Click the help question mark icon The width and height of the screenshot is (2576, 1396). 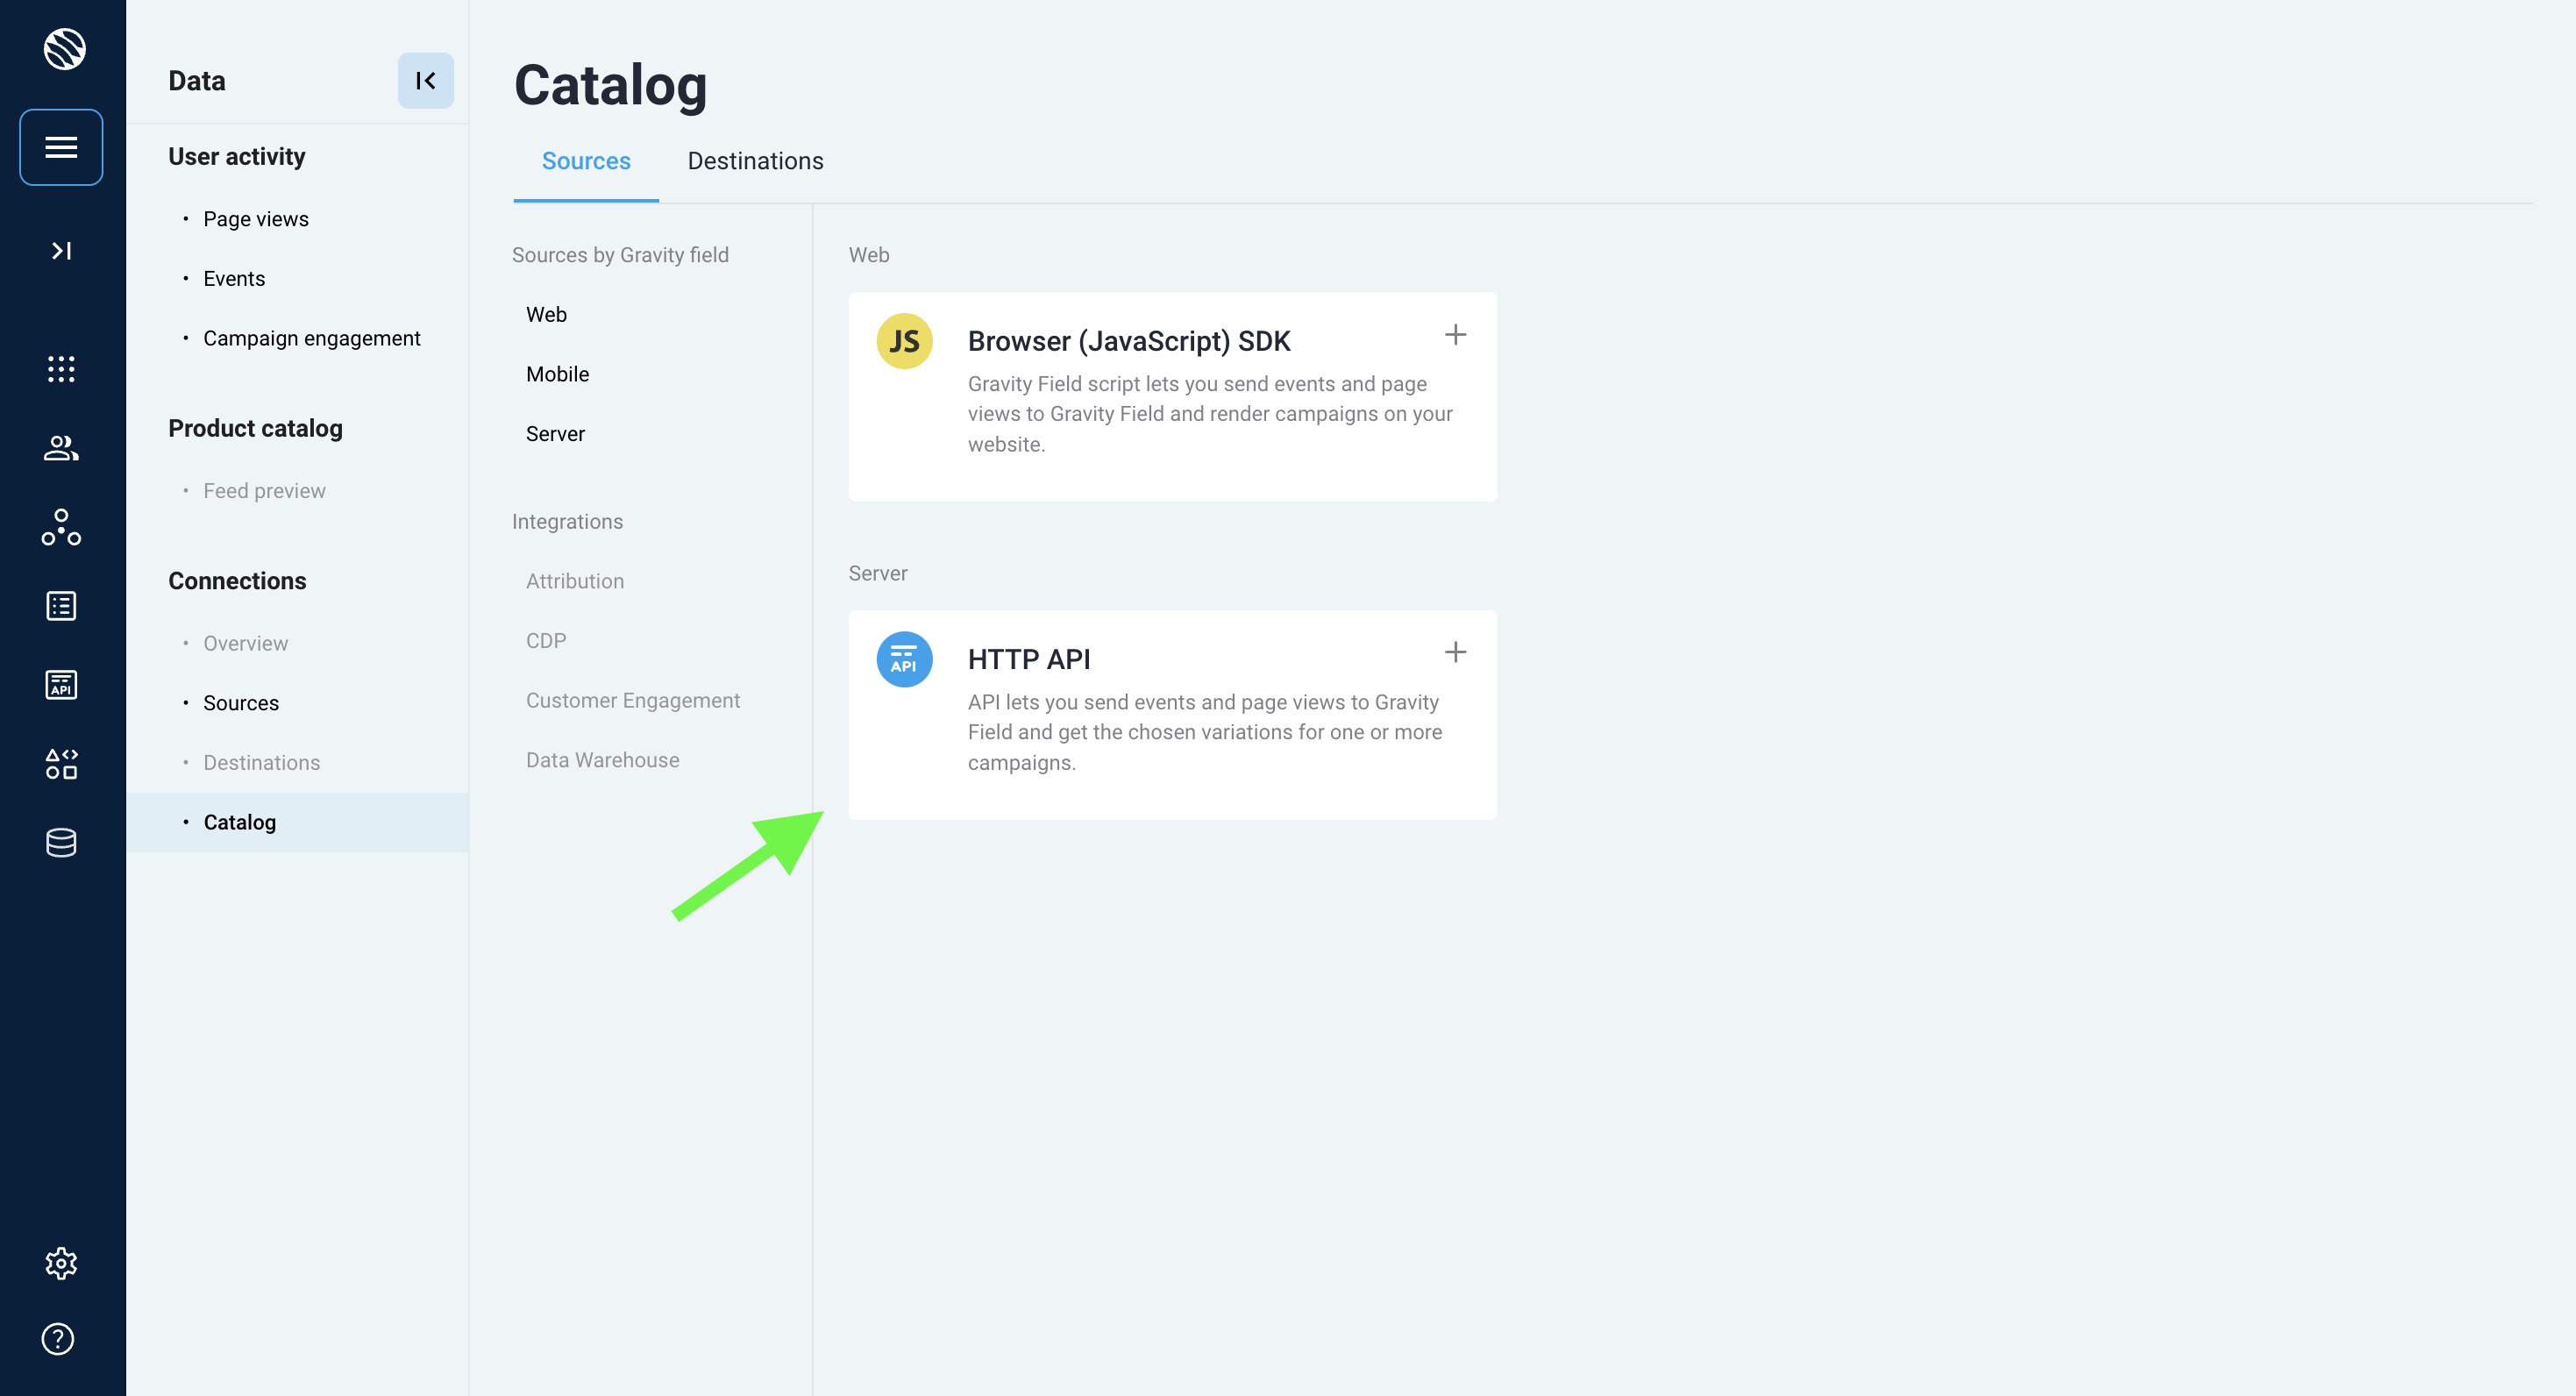[x=58, y=1338]
